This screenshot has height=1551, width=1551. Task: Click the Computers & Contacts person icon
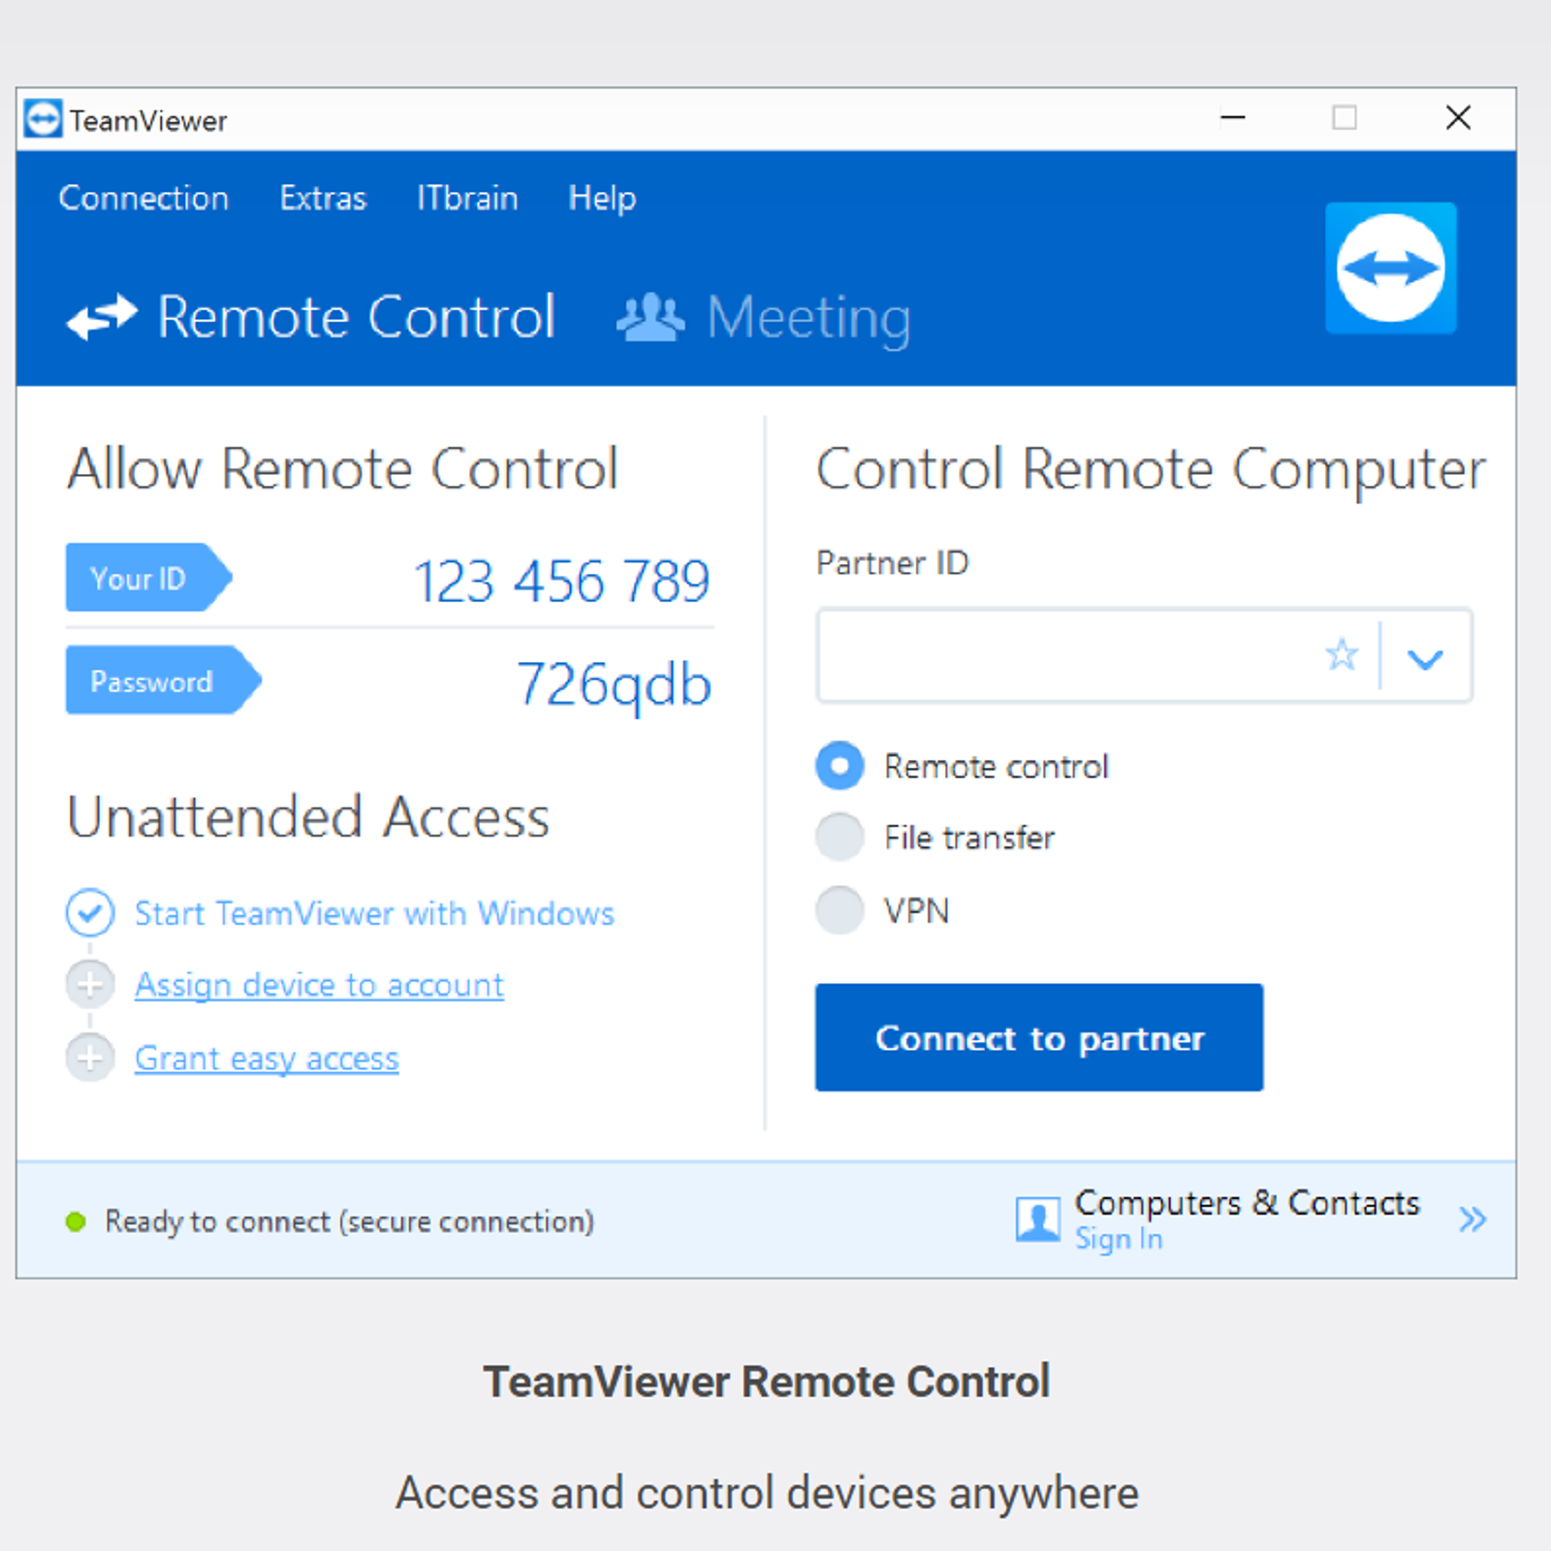[1037, 1219]
